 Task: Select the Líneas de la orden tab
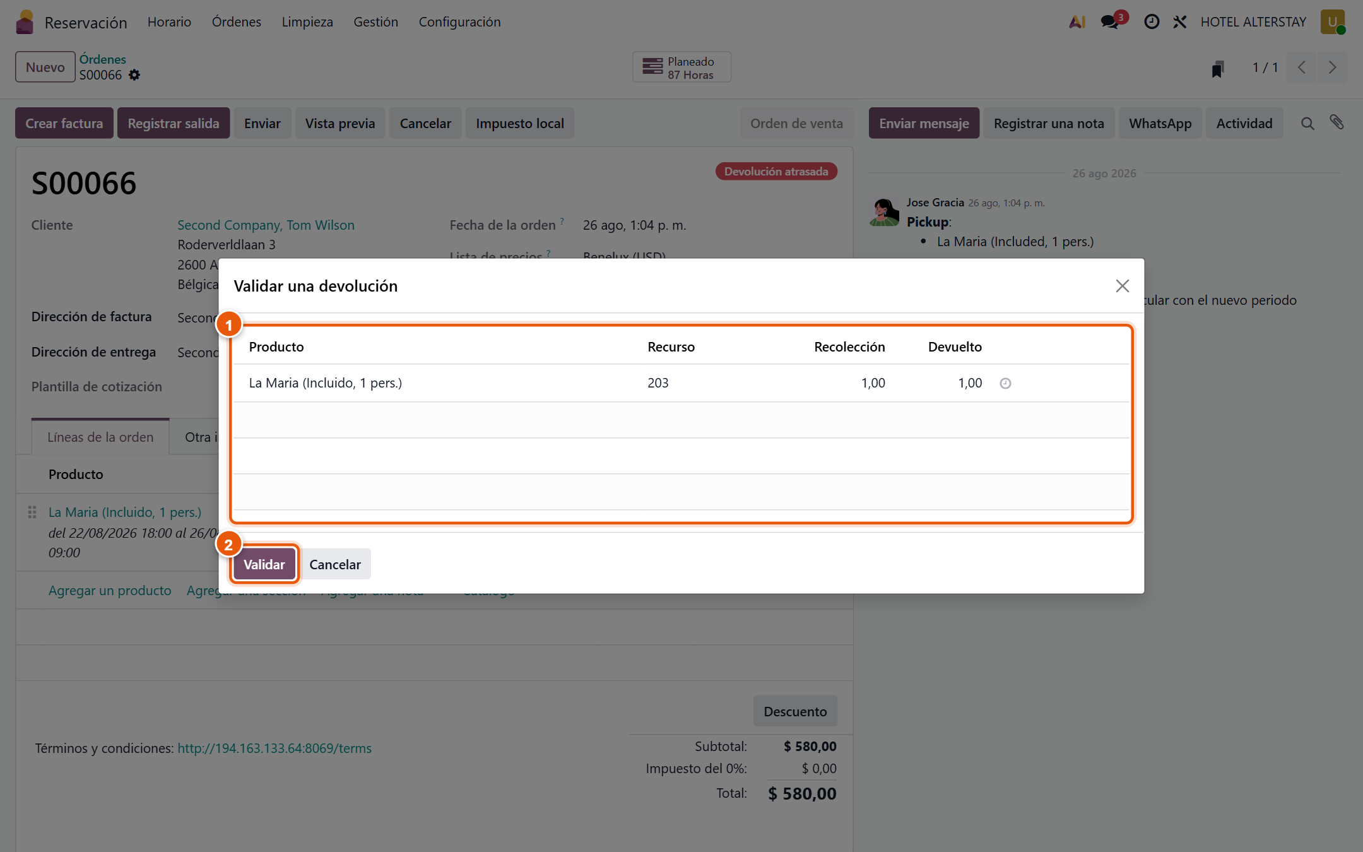point(100,437)
